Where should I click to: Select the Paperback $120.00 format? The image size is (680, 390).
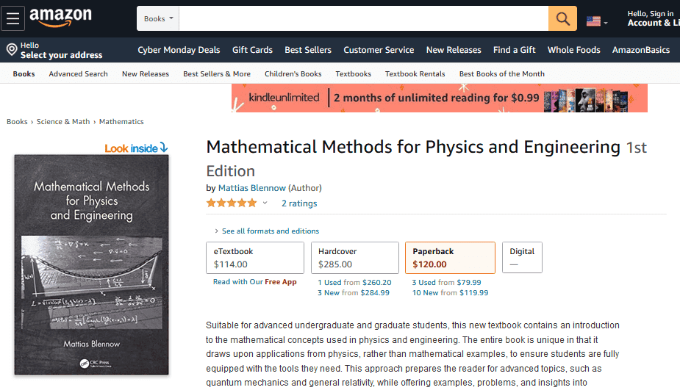[x=450, y=258]
